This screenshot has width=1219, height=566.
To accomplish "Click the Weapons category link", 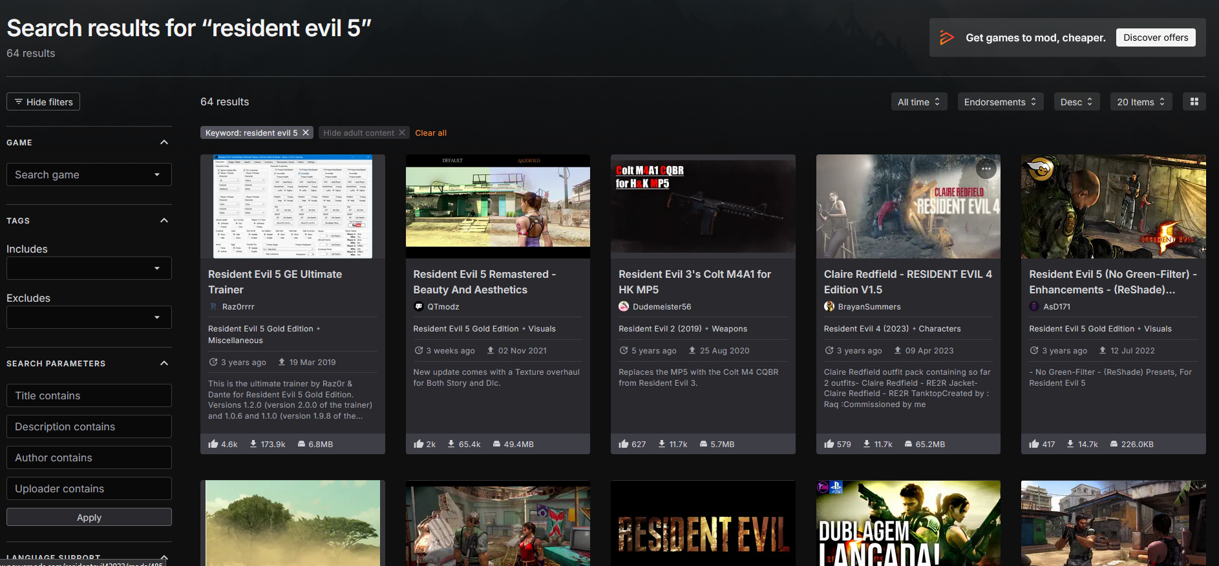I will click(x=729, y=328).
